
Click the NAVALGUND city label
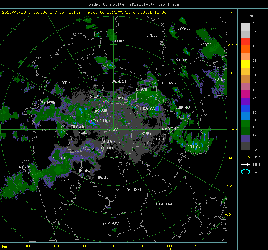click(99, 121)
